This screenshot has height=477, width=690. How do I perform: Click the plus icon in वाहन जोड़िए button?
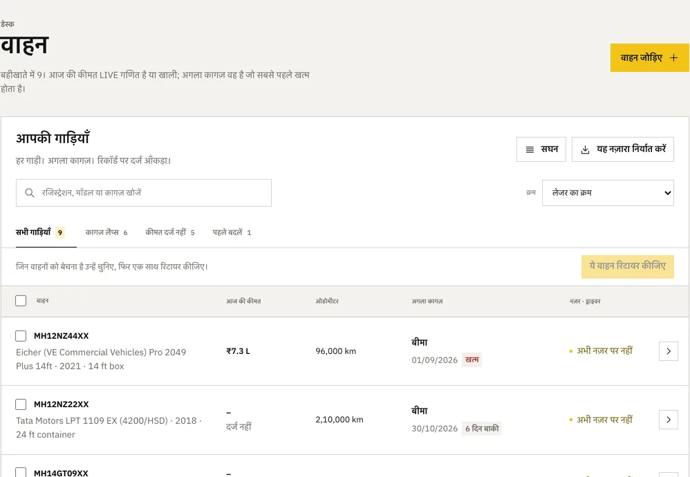pos(673,57)
